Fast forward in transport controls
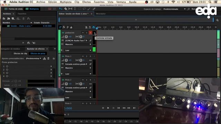 click(x=129, y=108)
